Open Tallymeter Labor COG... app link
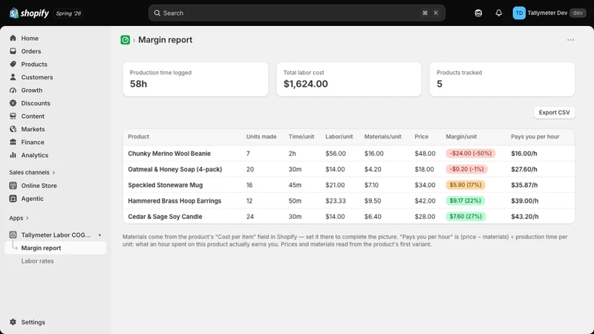 tap(56, 235)
